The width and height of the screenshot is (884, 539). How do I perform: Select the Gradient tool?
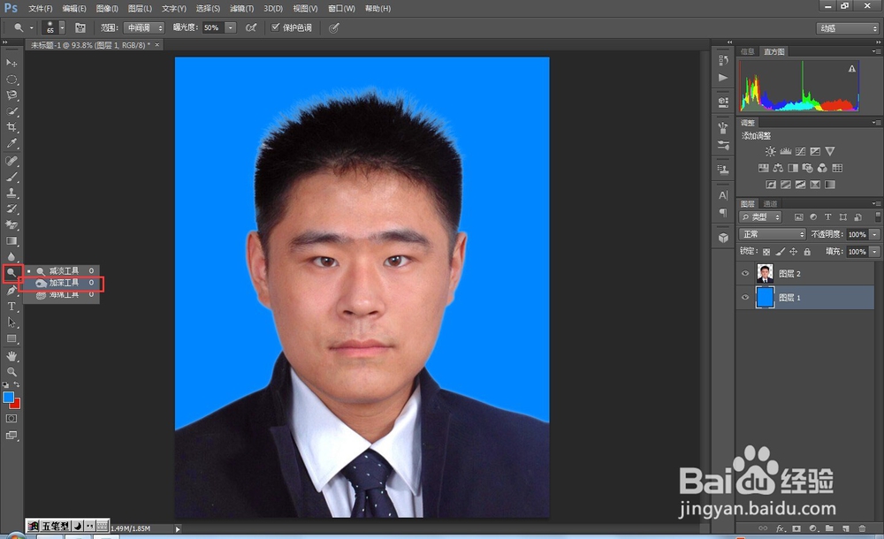point(11,239)
